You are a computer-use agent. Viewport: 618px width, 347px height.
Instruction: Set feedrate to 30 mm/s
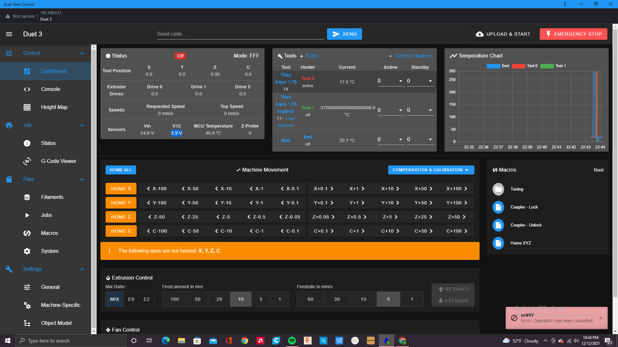pyautogui.click(x=337, y=299)
